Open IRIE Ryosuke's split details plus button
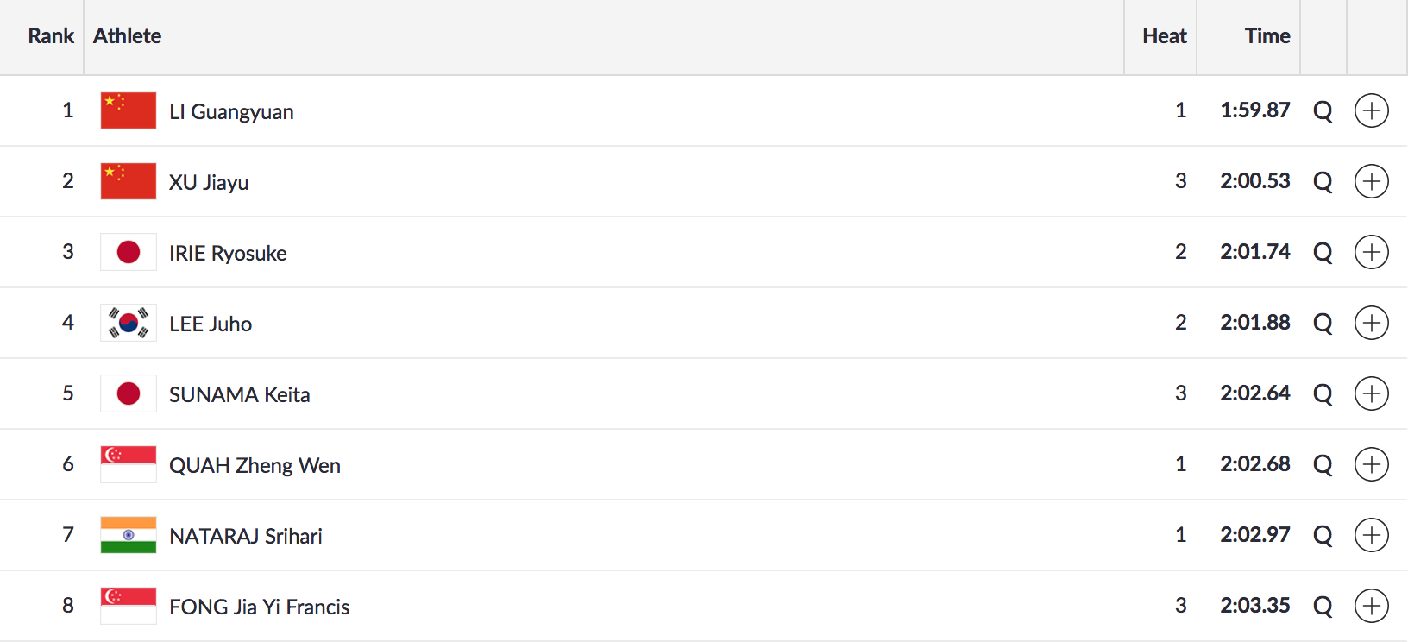 pyautogui.click(x=1371, y=252)
